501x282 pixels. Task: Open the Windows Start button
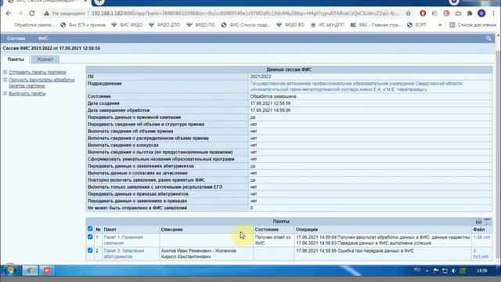point(10,270)
